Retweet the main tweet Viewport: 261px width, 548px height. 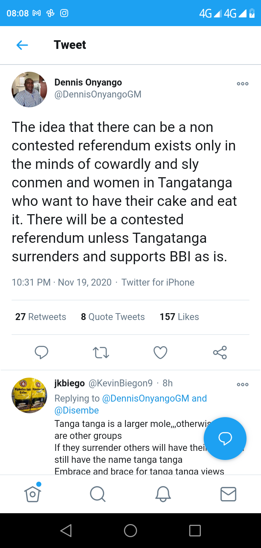[x=101, y=352]
